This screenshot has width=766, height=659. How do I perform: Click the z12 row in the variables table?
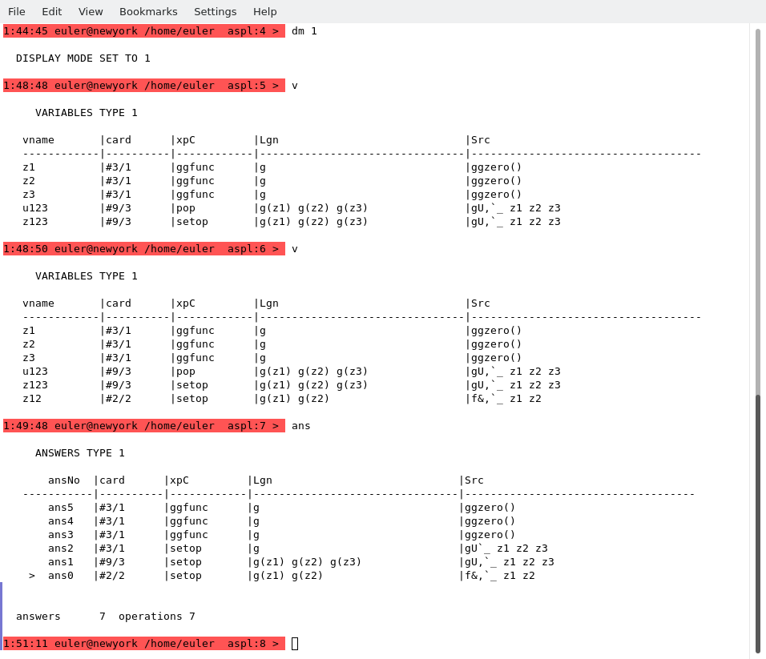pyautogui.click(x=32, y=399)
